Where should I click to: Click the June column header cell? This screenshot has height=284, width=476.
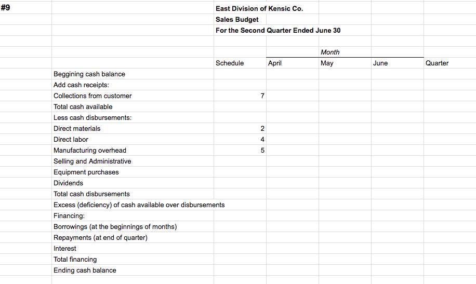380,63
